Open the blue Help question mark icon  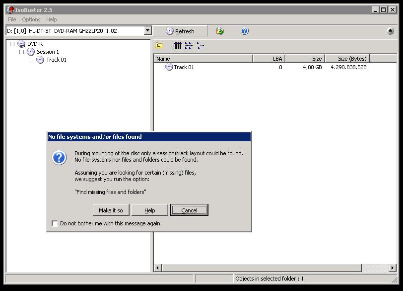[x=245, y=31]
